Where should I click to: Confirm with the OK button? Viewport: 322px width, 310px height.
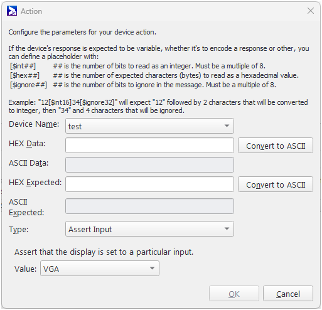(234, 294)
